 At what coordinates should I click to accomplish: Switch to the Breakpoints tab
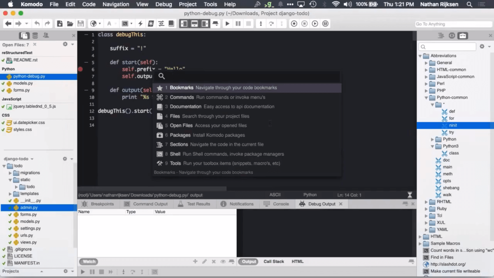click(98, 204)
